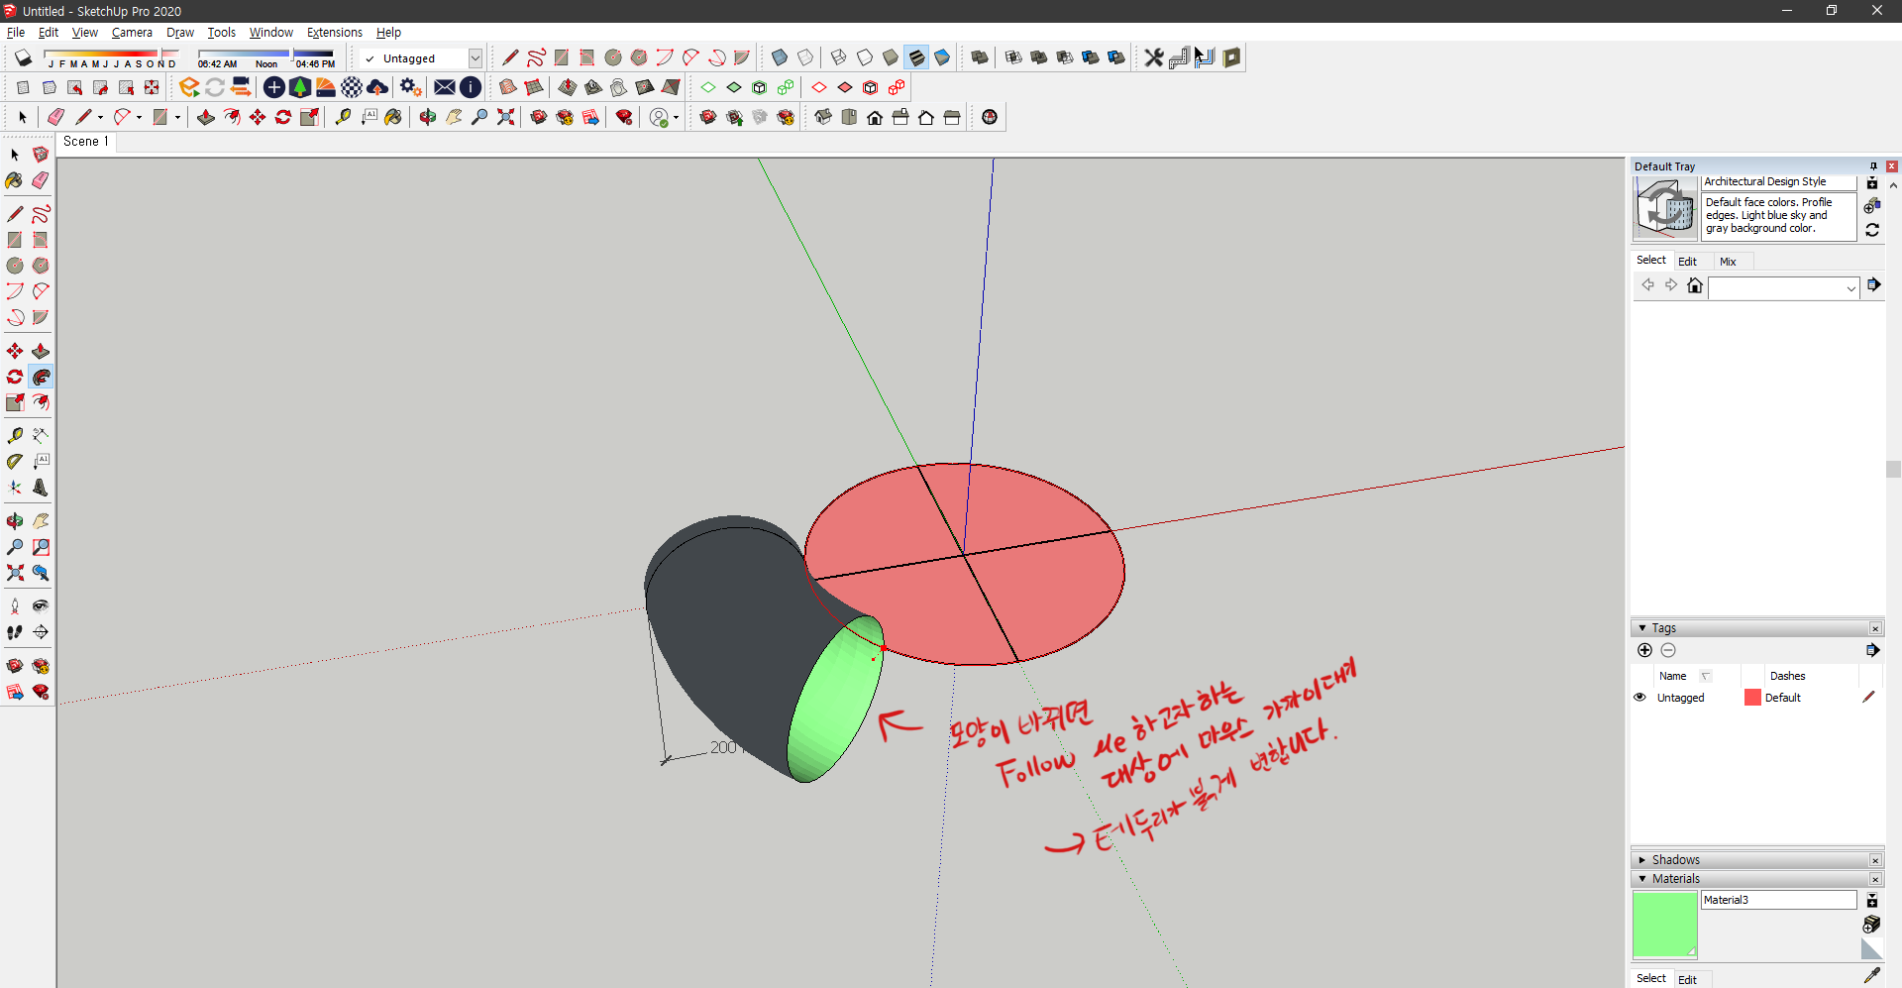Open the Arc tool dropdown arrow

pos(139,117)
